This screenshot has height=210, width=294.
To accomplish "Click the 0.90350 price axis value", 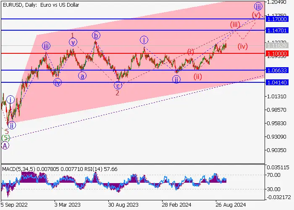I will coord(277,150).
